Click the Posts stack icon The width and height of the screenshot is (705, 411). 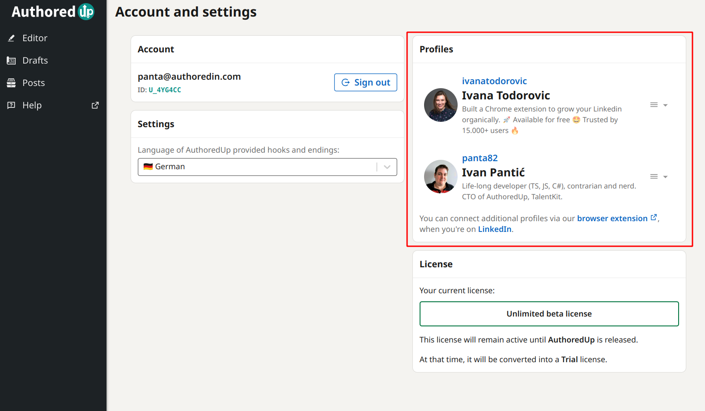tap(11, 83)
